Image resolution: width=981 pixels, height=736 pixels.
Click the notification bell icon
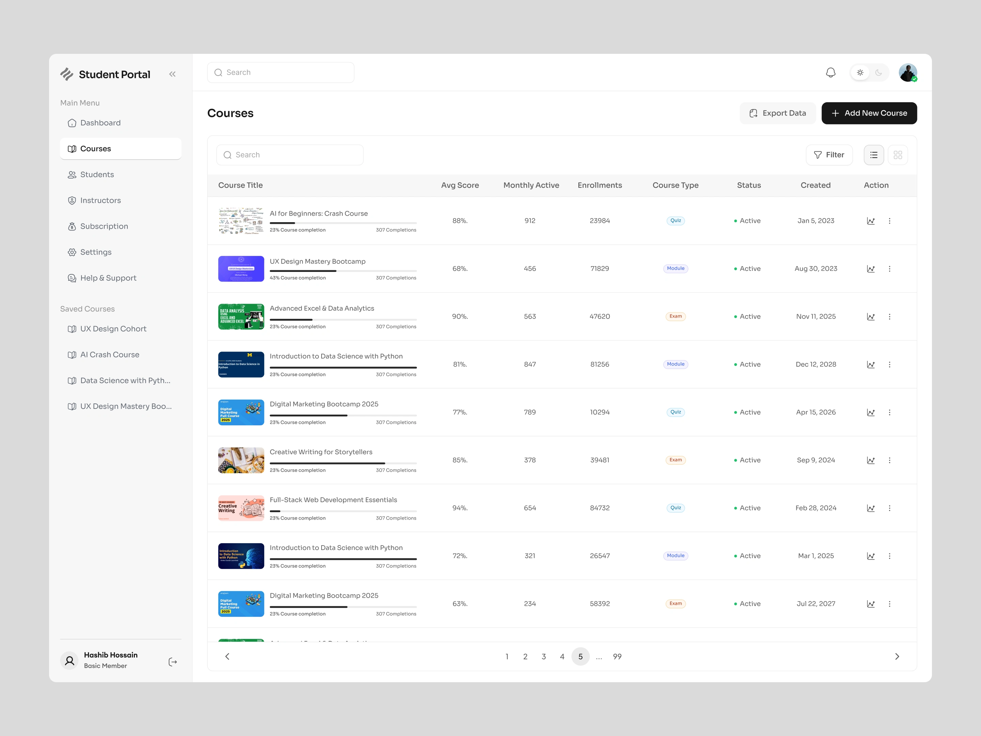(830, 72)
